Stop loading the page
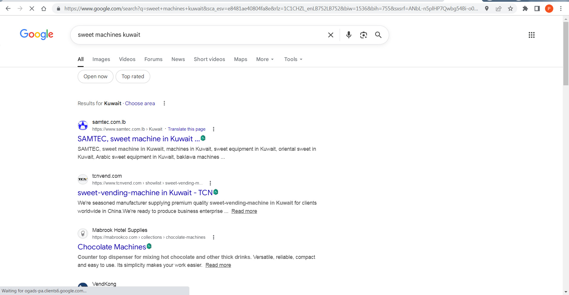Screen dimensions: 569x295 tap(32, 9)
